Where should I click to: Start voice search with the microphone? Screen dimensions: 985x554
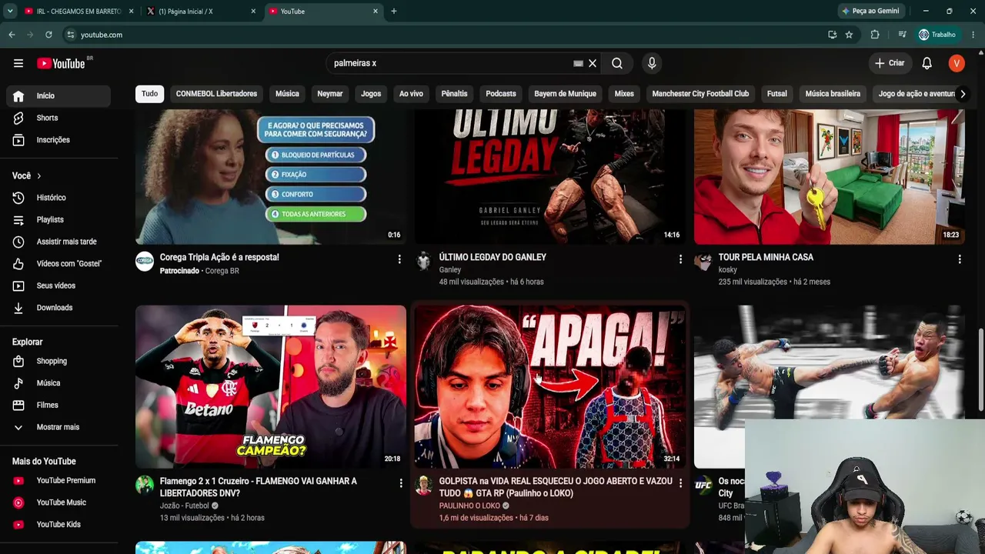(652, 63)
